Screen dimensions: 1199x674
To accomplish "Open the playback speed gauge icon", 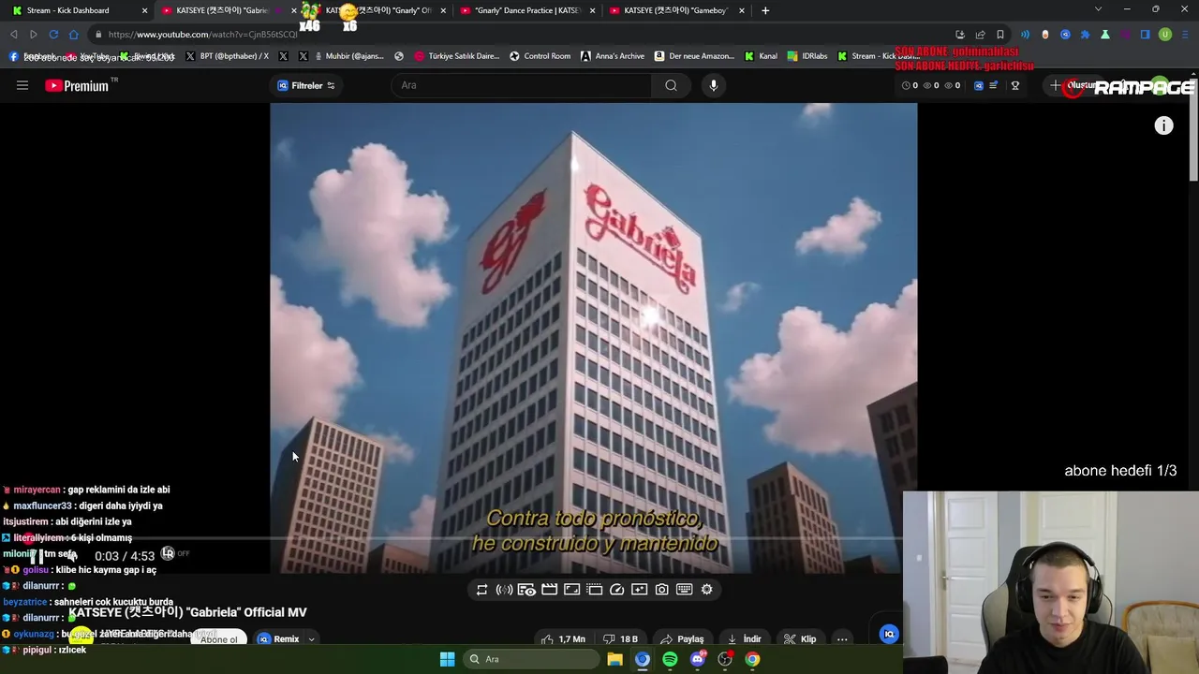I will tap(617, 590).
